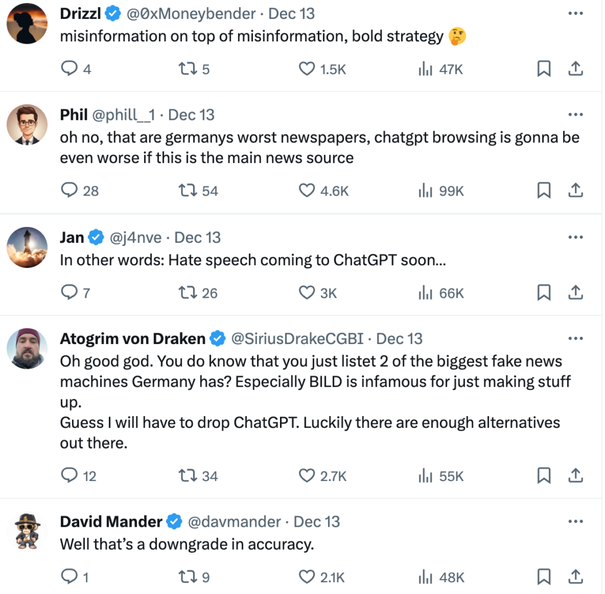This screenshot has width=605, height=594.
Task: Bookmark Atogrim von Draken's tweet
Action: (x=544, y=476)
